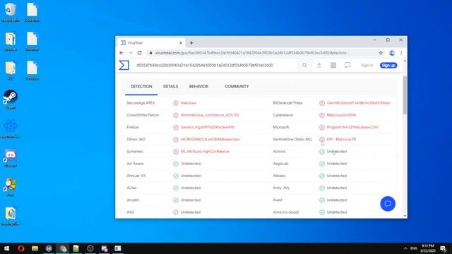This screenshot has height=254, width=452.
Task: Open the Chrome profile avatar
Action: coord(392,53)
